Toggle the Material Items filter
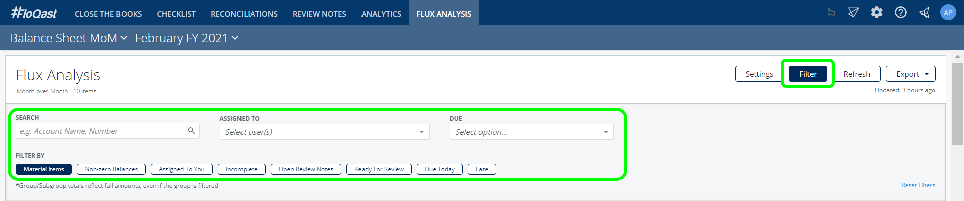 coord(44,169)
